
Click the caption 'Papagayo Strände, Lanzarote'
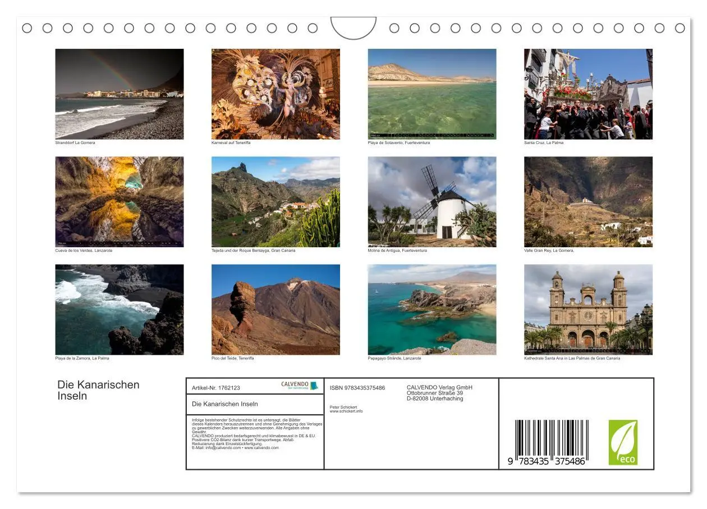pyautogui.click(x=394, y=358)
